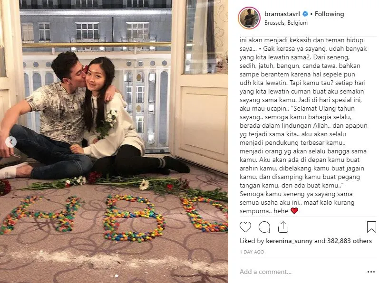Click the caption text starting 'ini akan menjadi'

(x=303, y=125)
